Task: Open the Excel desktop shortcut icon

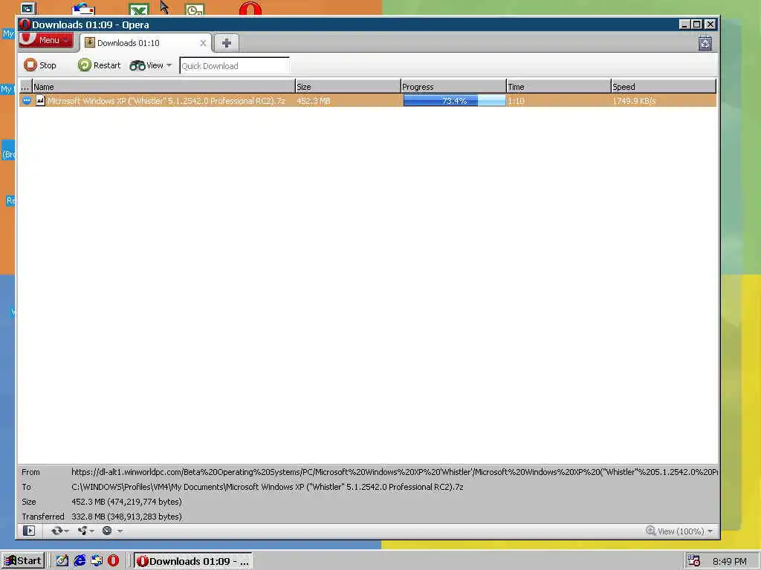Action: point(139,9)
